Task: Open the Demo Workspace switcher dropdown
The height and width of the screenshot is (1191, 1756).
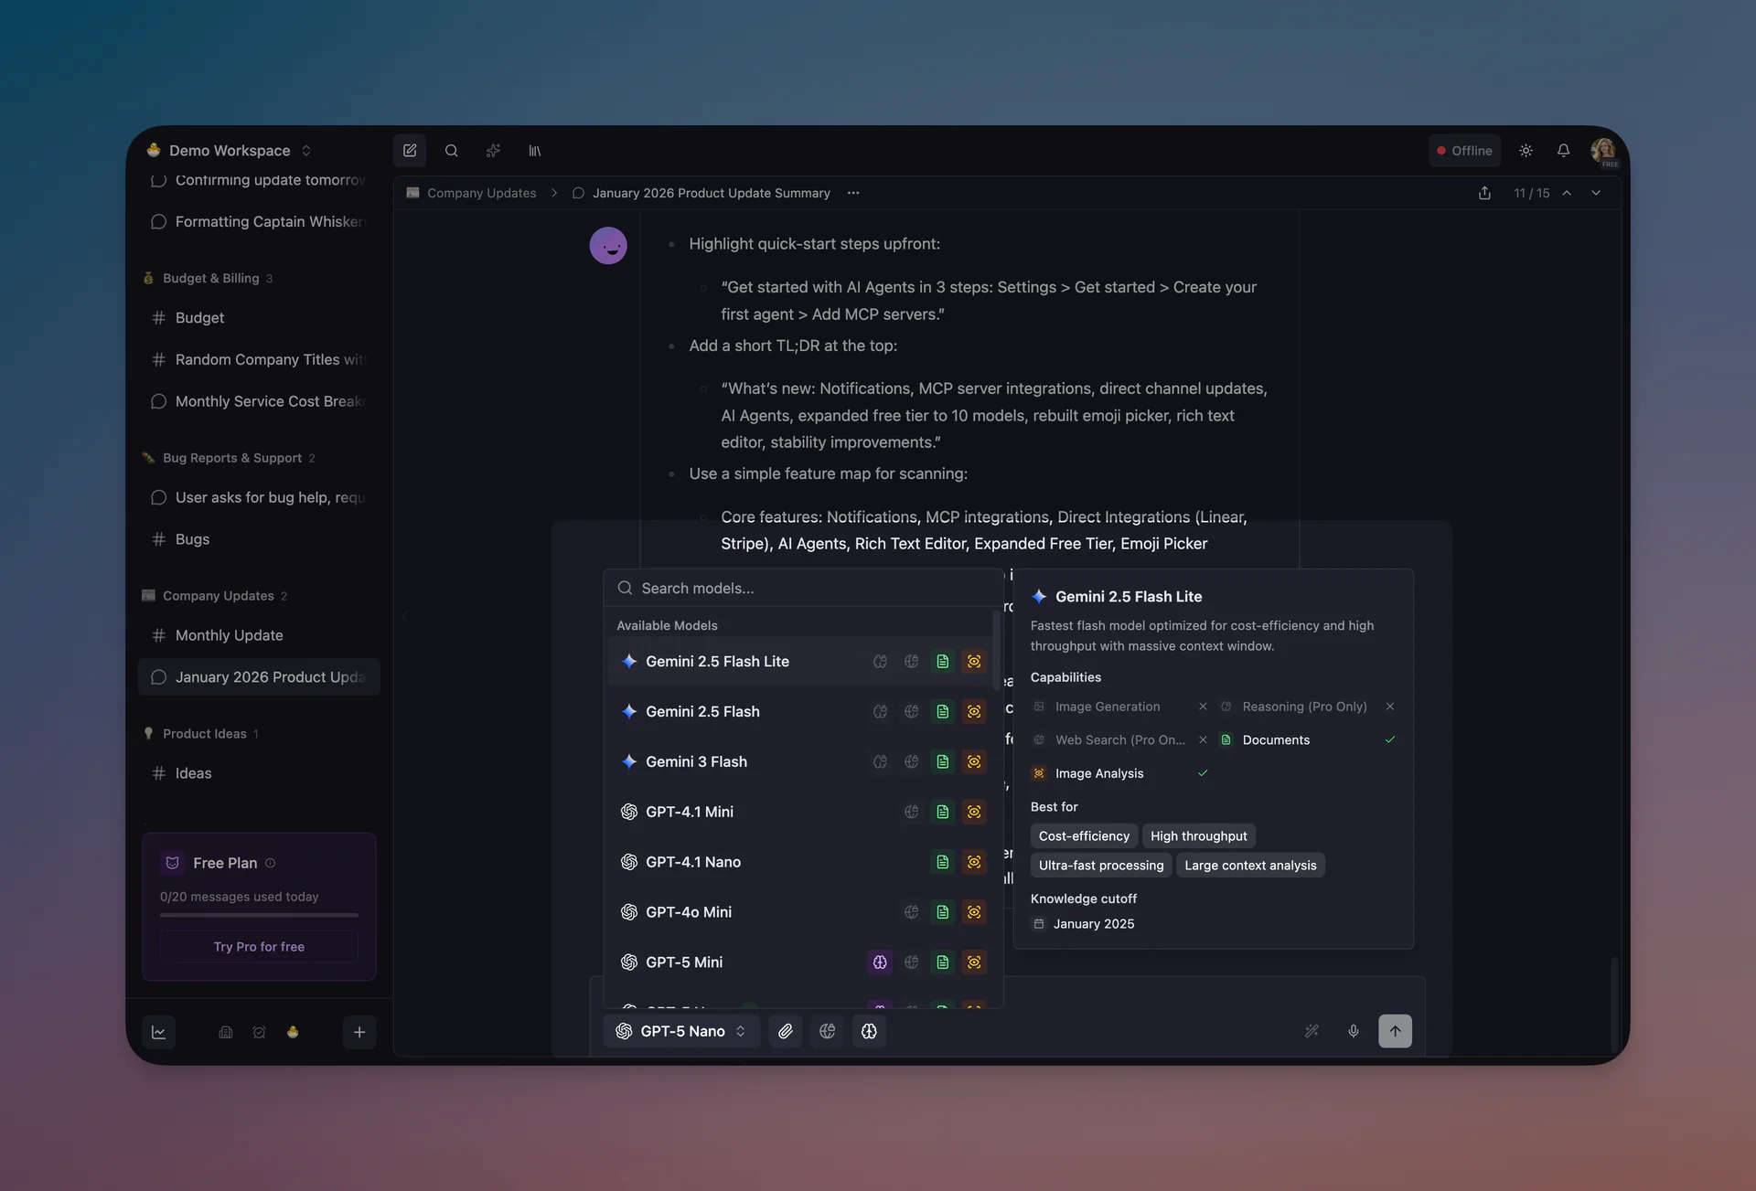Action: click(x=230, y=151)
